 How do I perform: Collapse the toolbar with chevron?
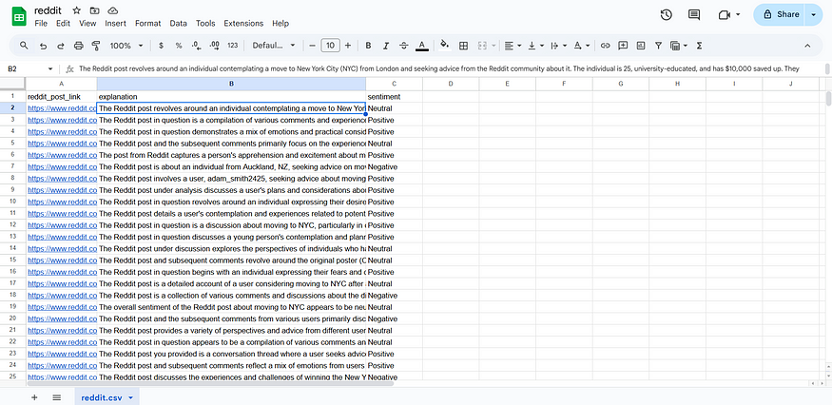(x=807, y=46)
